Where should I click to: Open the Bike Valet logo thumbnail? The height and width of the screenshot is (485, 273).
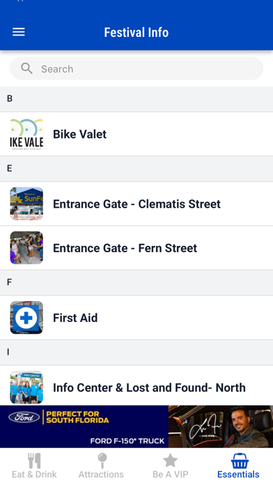(x=26, y=134)
